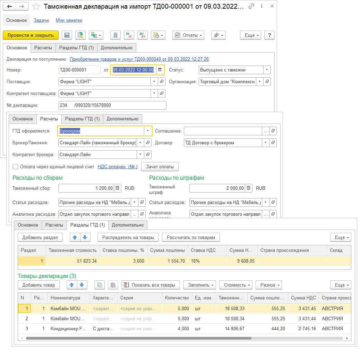Open the paperclip attachments menu
The width and height of the screenshot is (360, 349).
pos(218,35)
